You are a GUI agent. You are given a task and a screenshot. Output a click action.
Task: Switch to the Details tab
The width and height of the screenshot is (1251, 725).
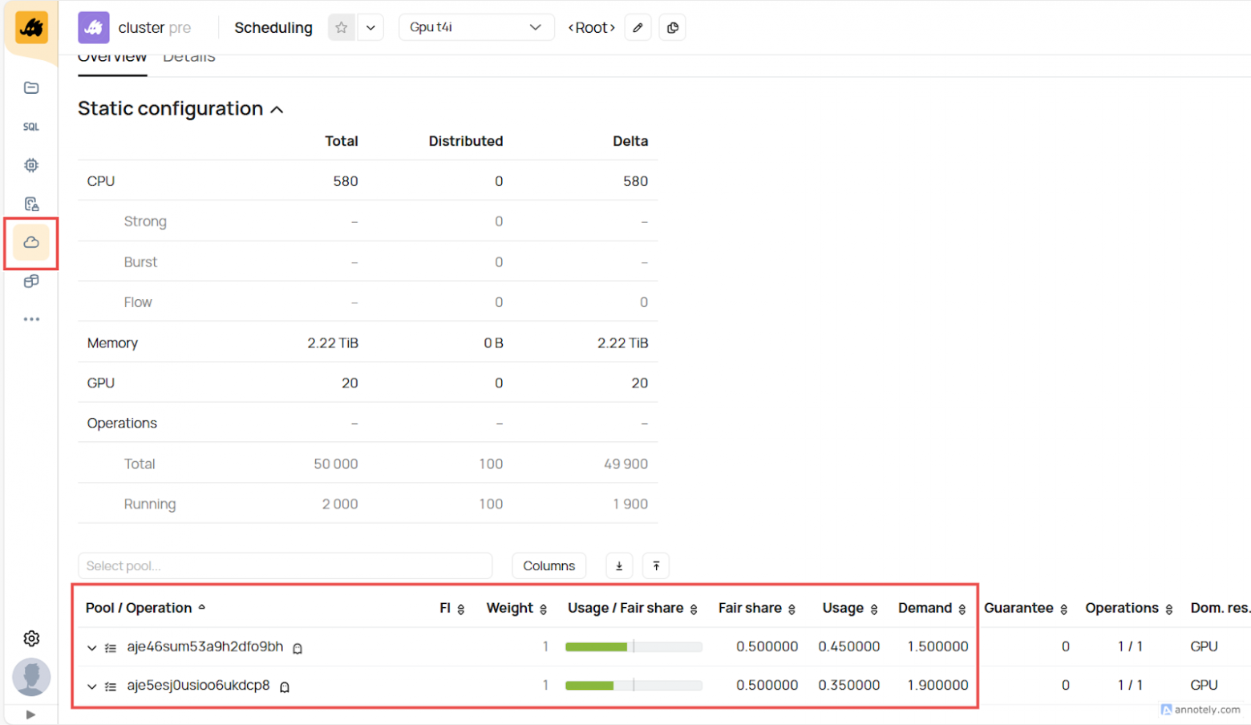(188, 55)
